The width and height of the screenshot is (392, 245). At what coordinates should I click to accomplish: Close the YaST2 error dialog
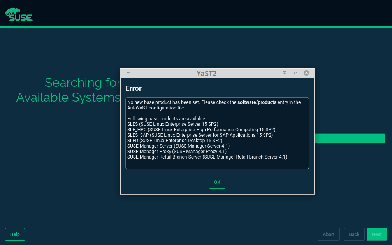pos(306,73)
